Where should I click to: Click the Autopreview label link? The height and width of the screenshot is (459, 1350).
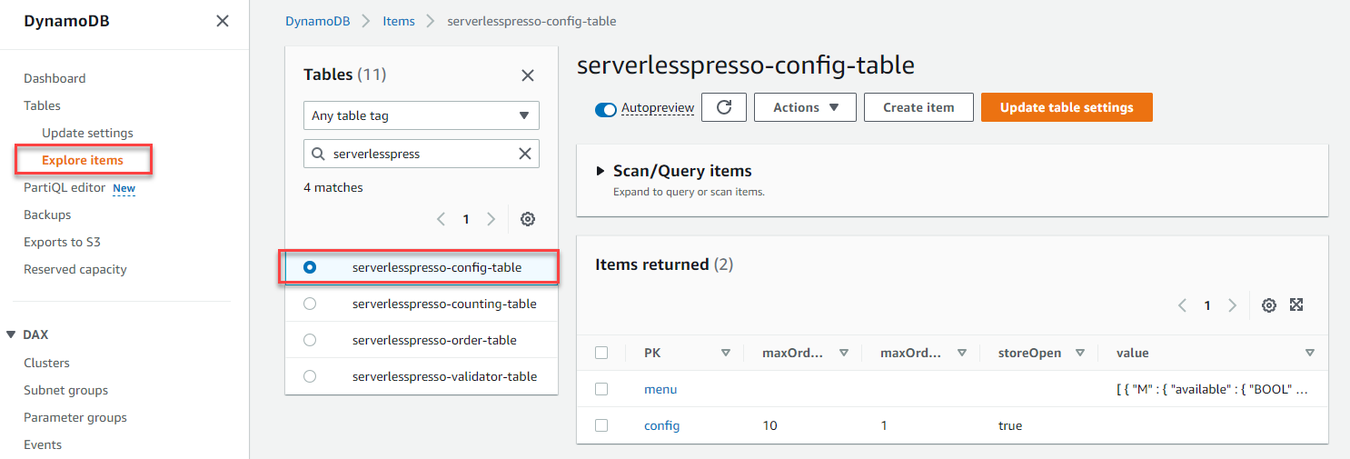[x=658, y=108]
